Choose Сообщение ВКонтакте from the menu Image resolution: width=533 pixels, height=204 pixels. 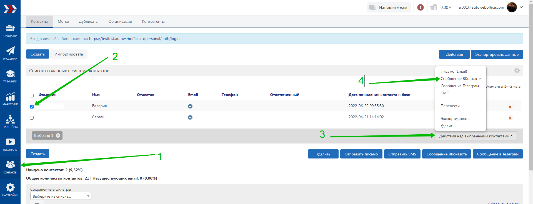461,79
